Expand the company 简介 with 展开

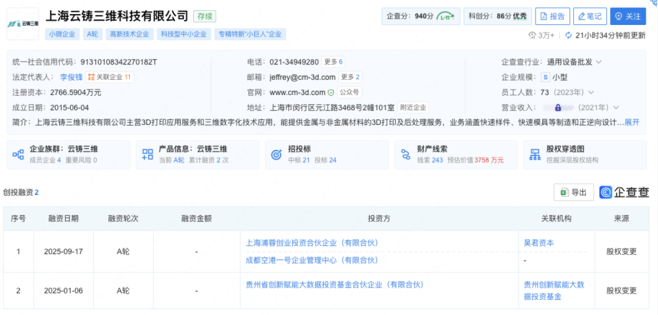coord(632,122)
